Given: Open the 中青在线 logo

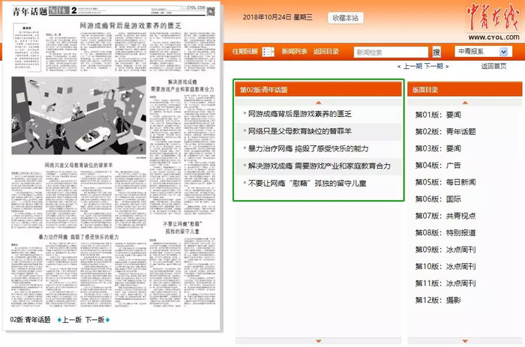Looking at the screenshot, I should (x=492, y=16).
